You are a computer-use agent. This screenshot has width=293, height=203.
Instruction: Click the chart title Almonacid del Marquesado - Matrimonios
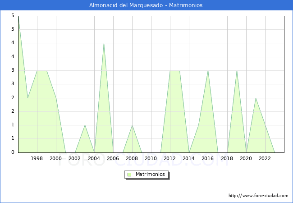[146, 5]
